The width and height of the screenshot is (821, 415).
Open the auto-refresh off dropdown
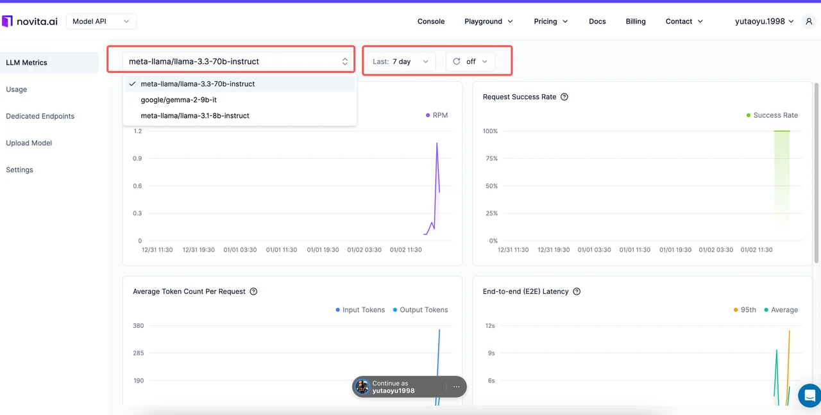click(x=470, y=61)
